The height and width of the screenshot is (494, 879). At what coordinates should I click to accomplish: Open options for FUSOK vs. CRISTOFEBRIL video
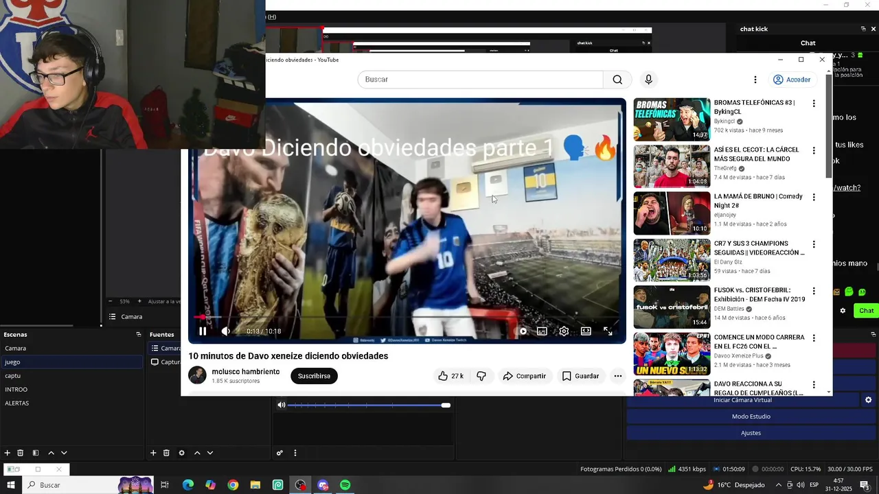coord(814,291)
